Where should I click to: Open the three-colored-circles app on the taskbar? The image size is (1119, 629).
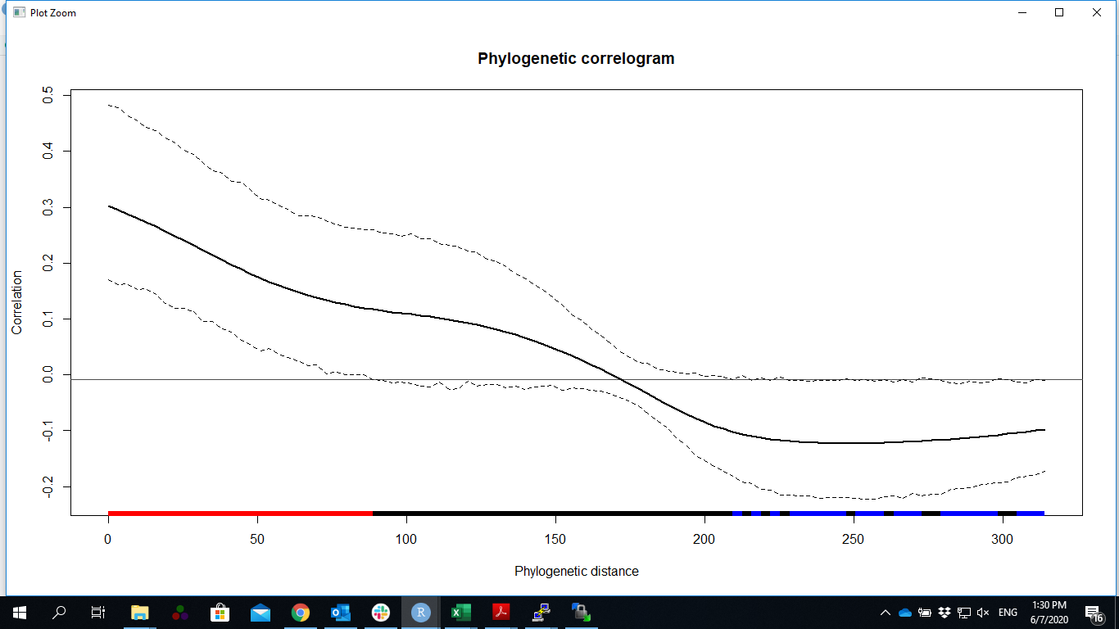click(180, 613)
